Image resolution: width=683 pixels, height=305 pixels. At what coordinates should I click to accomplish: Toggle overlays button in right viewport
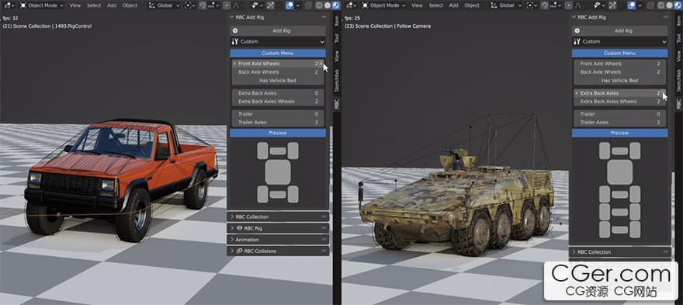click(x=631, y=5)
